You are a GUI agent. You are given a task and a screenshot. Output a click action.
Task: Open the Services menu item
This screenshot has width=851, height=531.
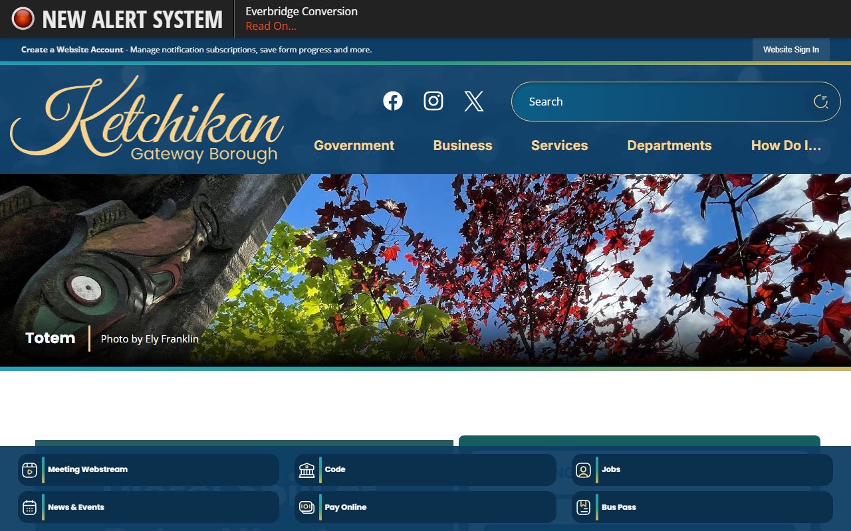(x=559, y=145)
